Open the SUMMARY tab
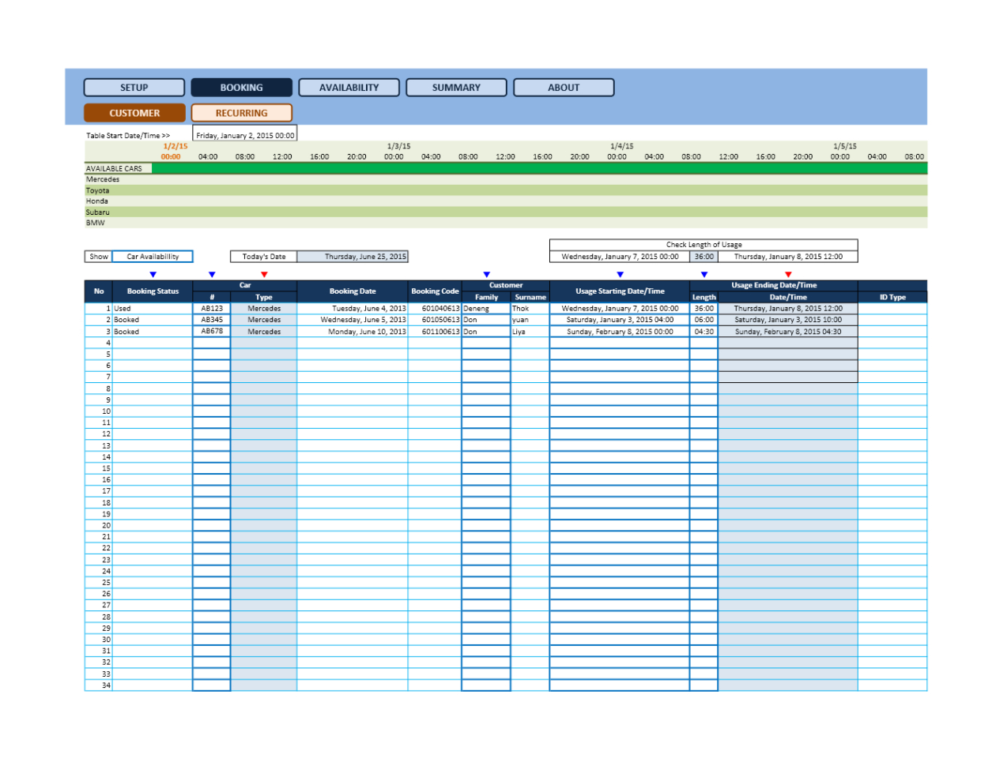The image size is (992, 766). pos(455,87)
